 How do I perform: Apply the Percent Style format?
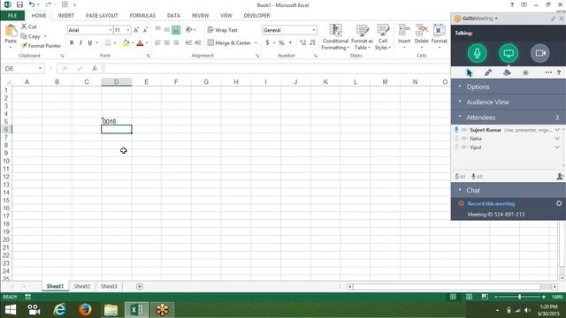pyautogui.click(x=281, y=43)
